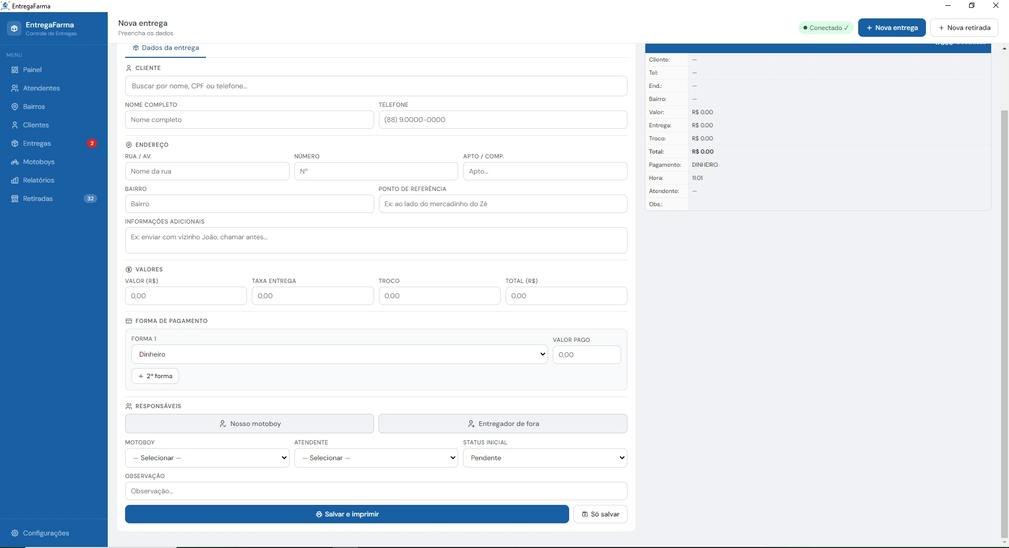Click the scrollbar up arrow
Image resolution: width=1009 pixels, height=548 pixels.
1004,48
